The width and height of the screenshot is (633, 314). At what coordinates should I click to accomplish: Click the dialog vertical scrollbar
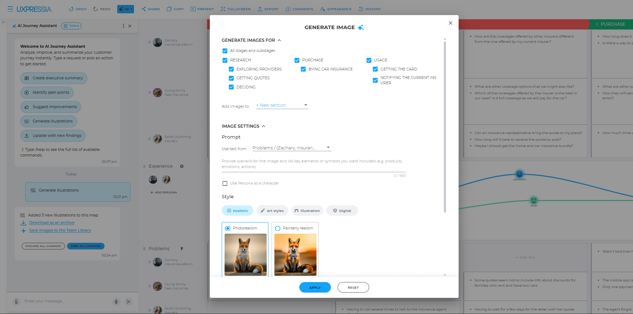pyautogui.click(x=445, y=127)
